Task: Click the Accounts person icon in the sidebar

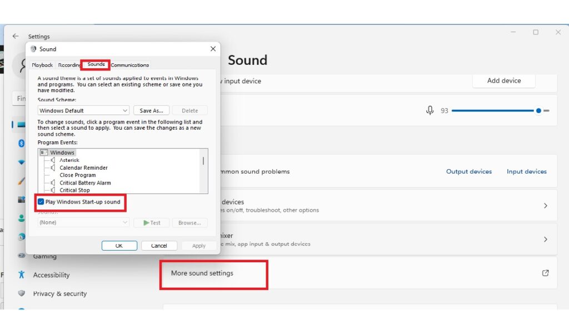Action: tap(22, 218)
